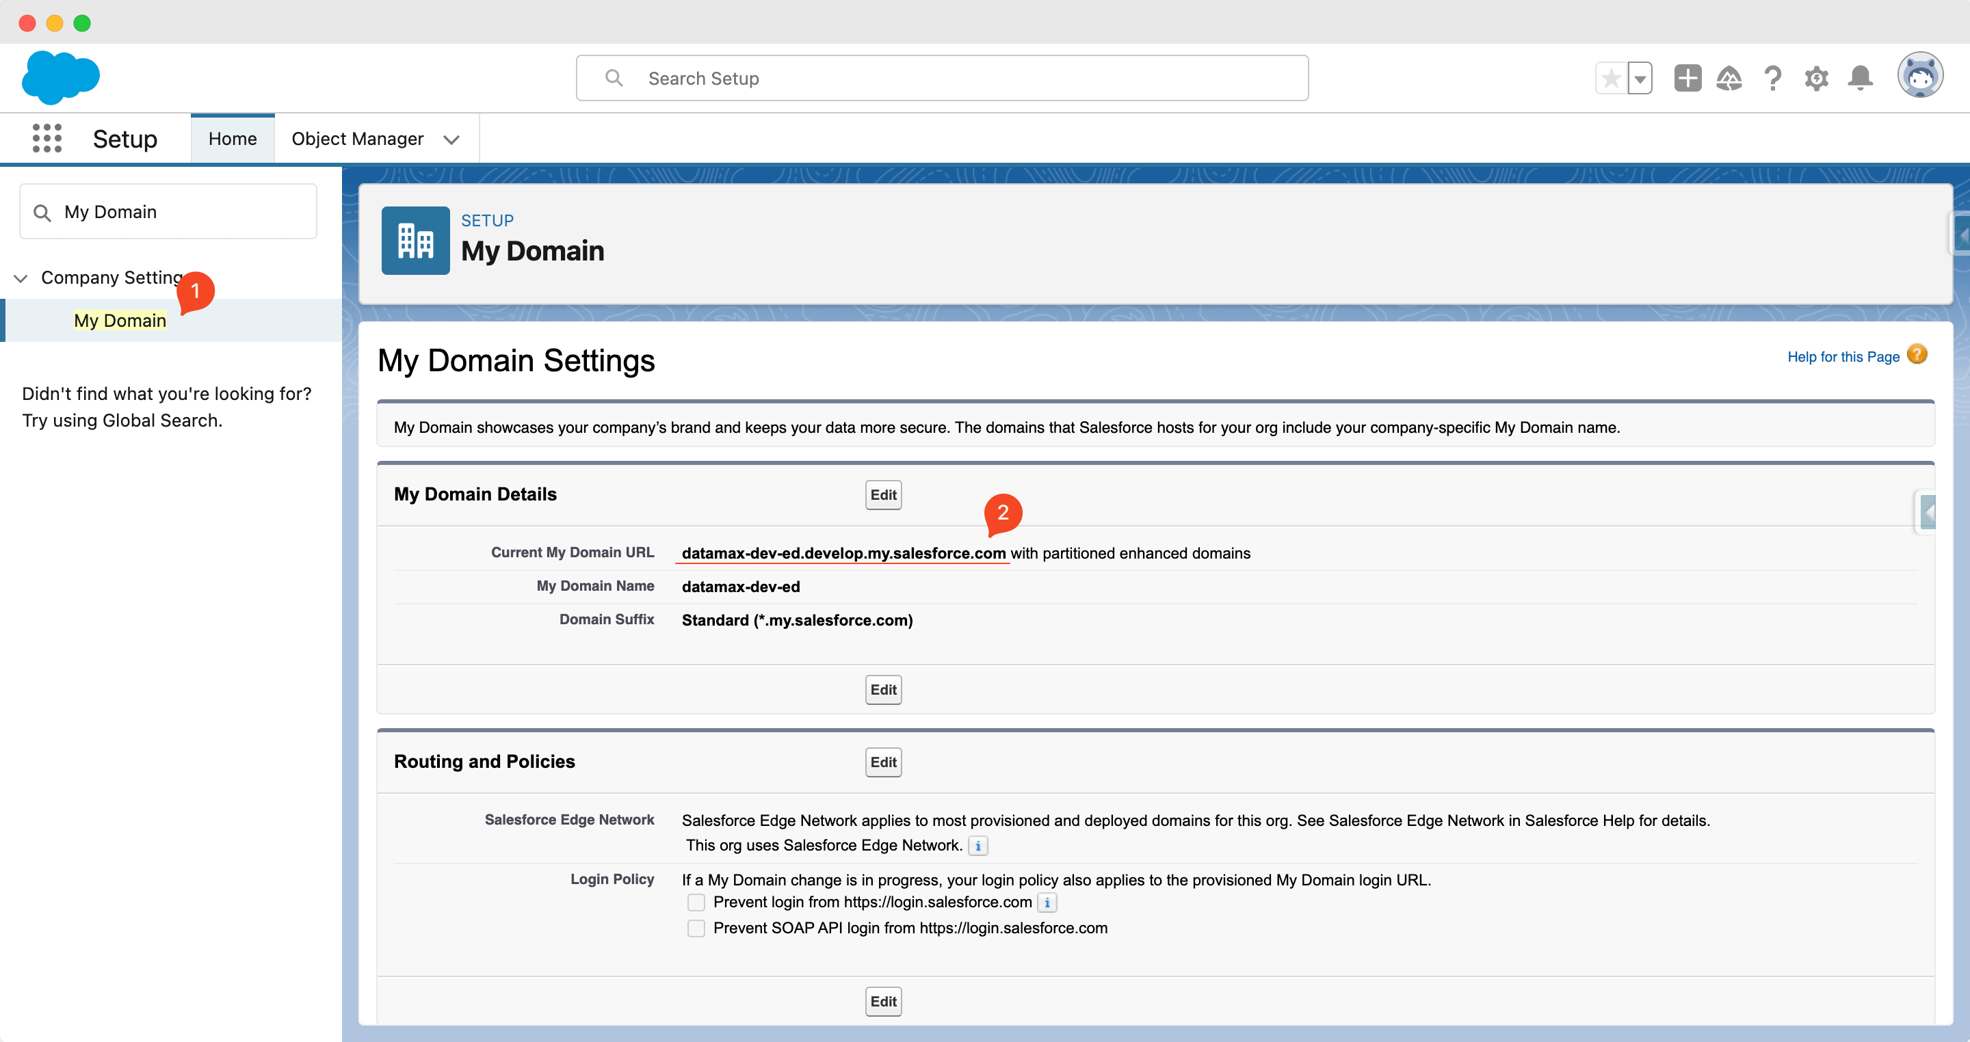This screenshot has width=1970, height=1042.
Task: Click the My Domain sidebar link
Action: (120, 319)
